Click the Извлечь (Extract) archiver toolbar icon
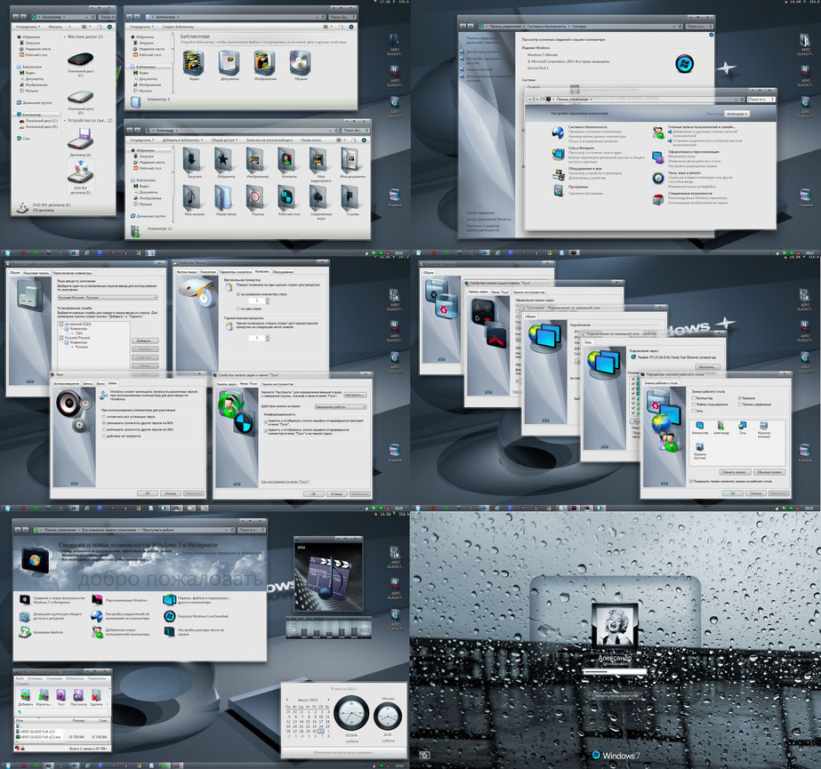Screen dimensions: 821x769 coord(44,696)
